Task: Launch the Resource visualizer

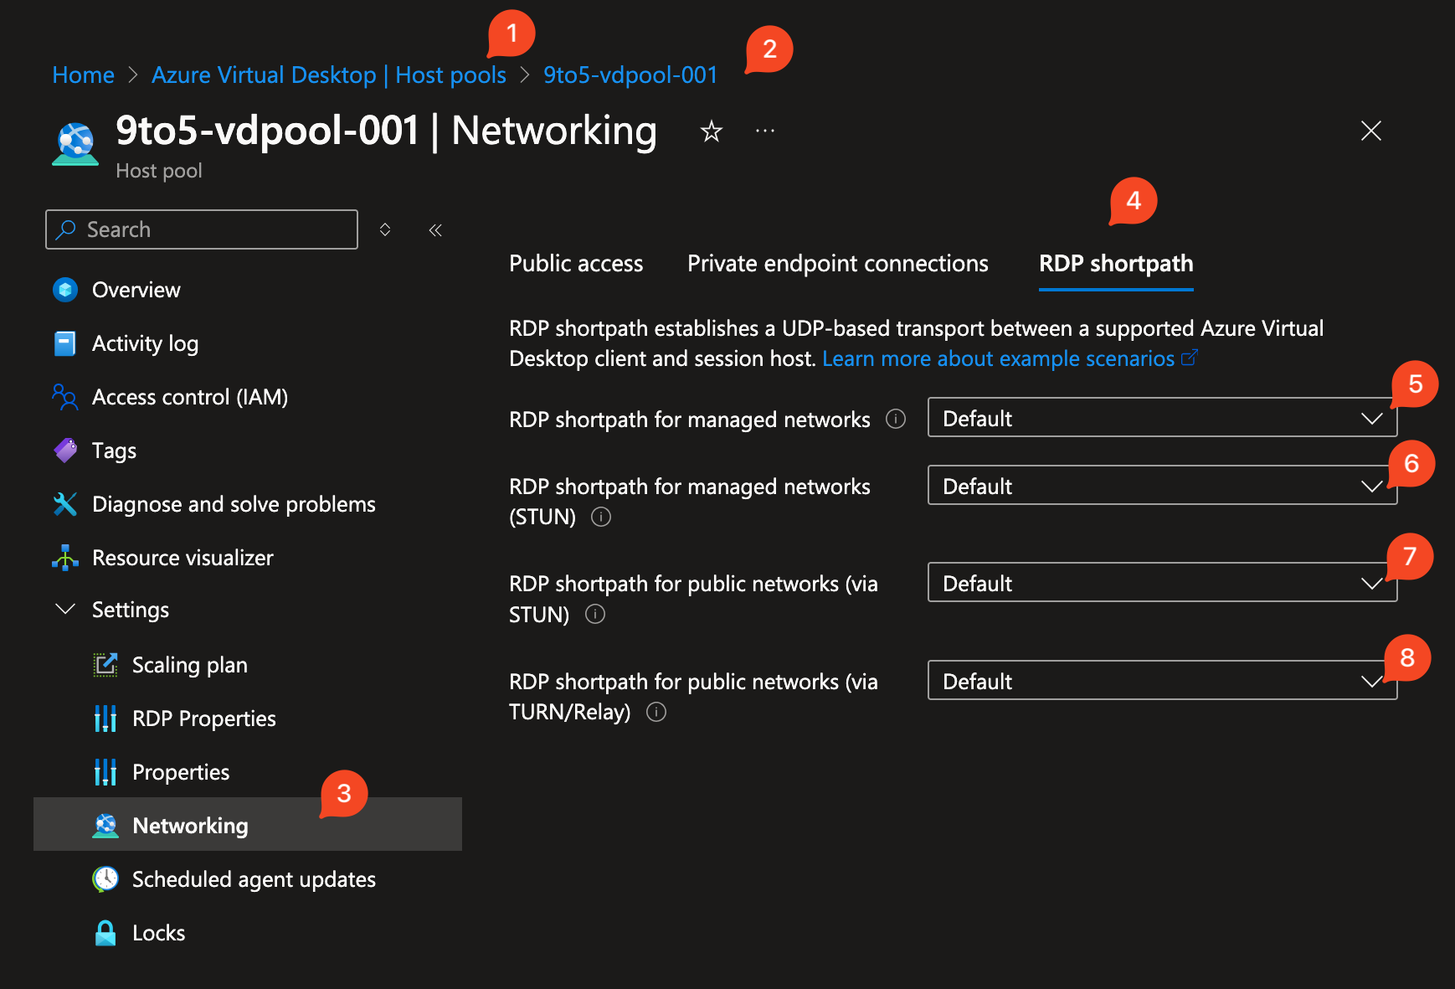Action: click(x=183, y=558)
